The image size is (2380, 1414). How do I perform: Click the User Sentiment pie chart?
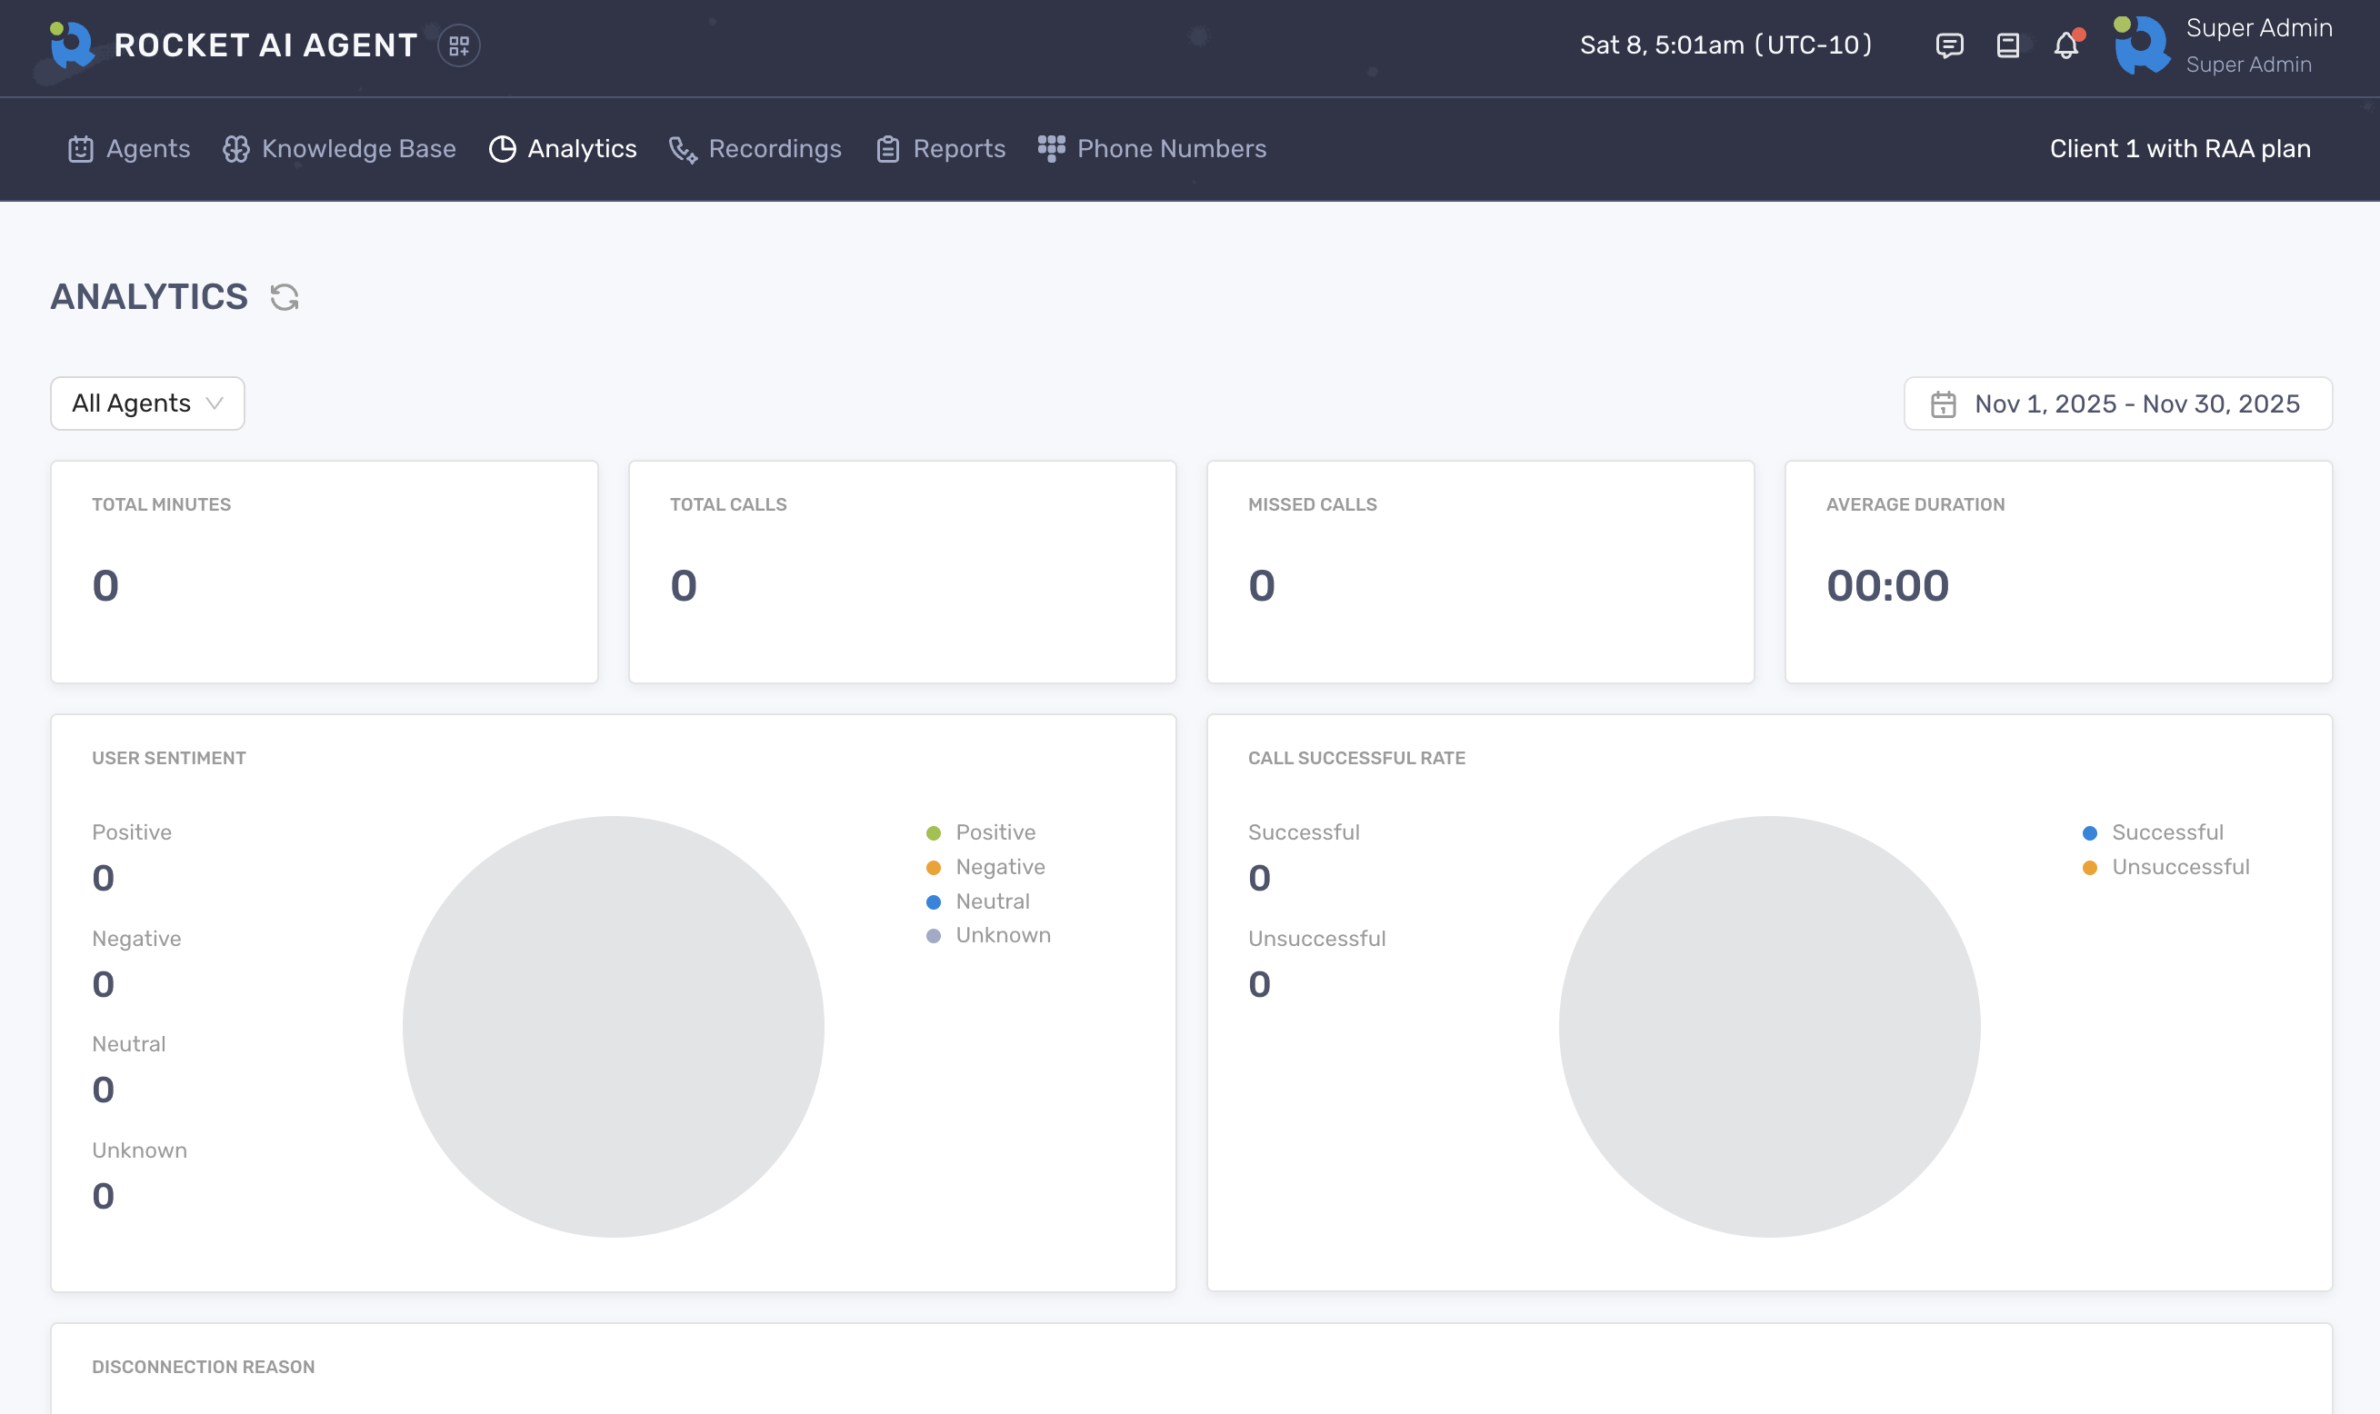(613, 1026)
